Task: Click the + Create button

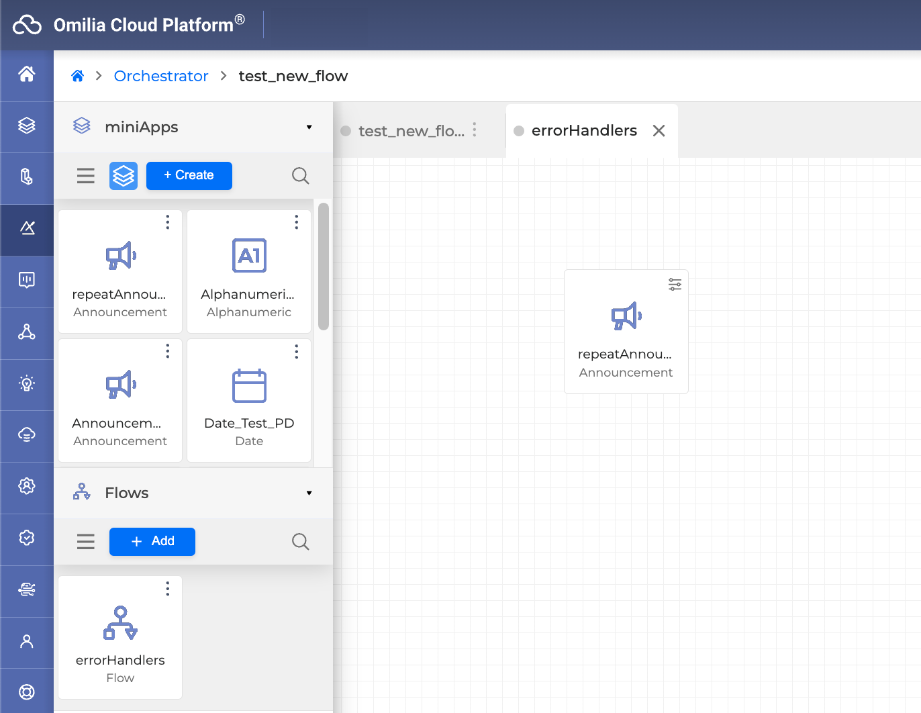Action: pos(189,176)
